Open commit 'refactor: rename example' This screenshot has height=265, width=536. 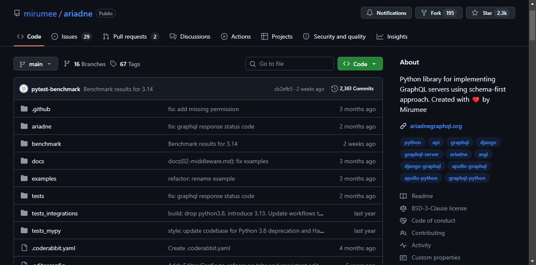point(201,179)
